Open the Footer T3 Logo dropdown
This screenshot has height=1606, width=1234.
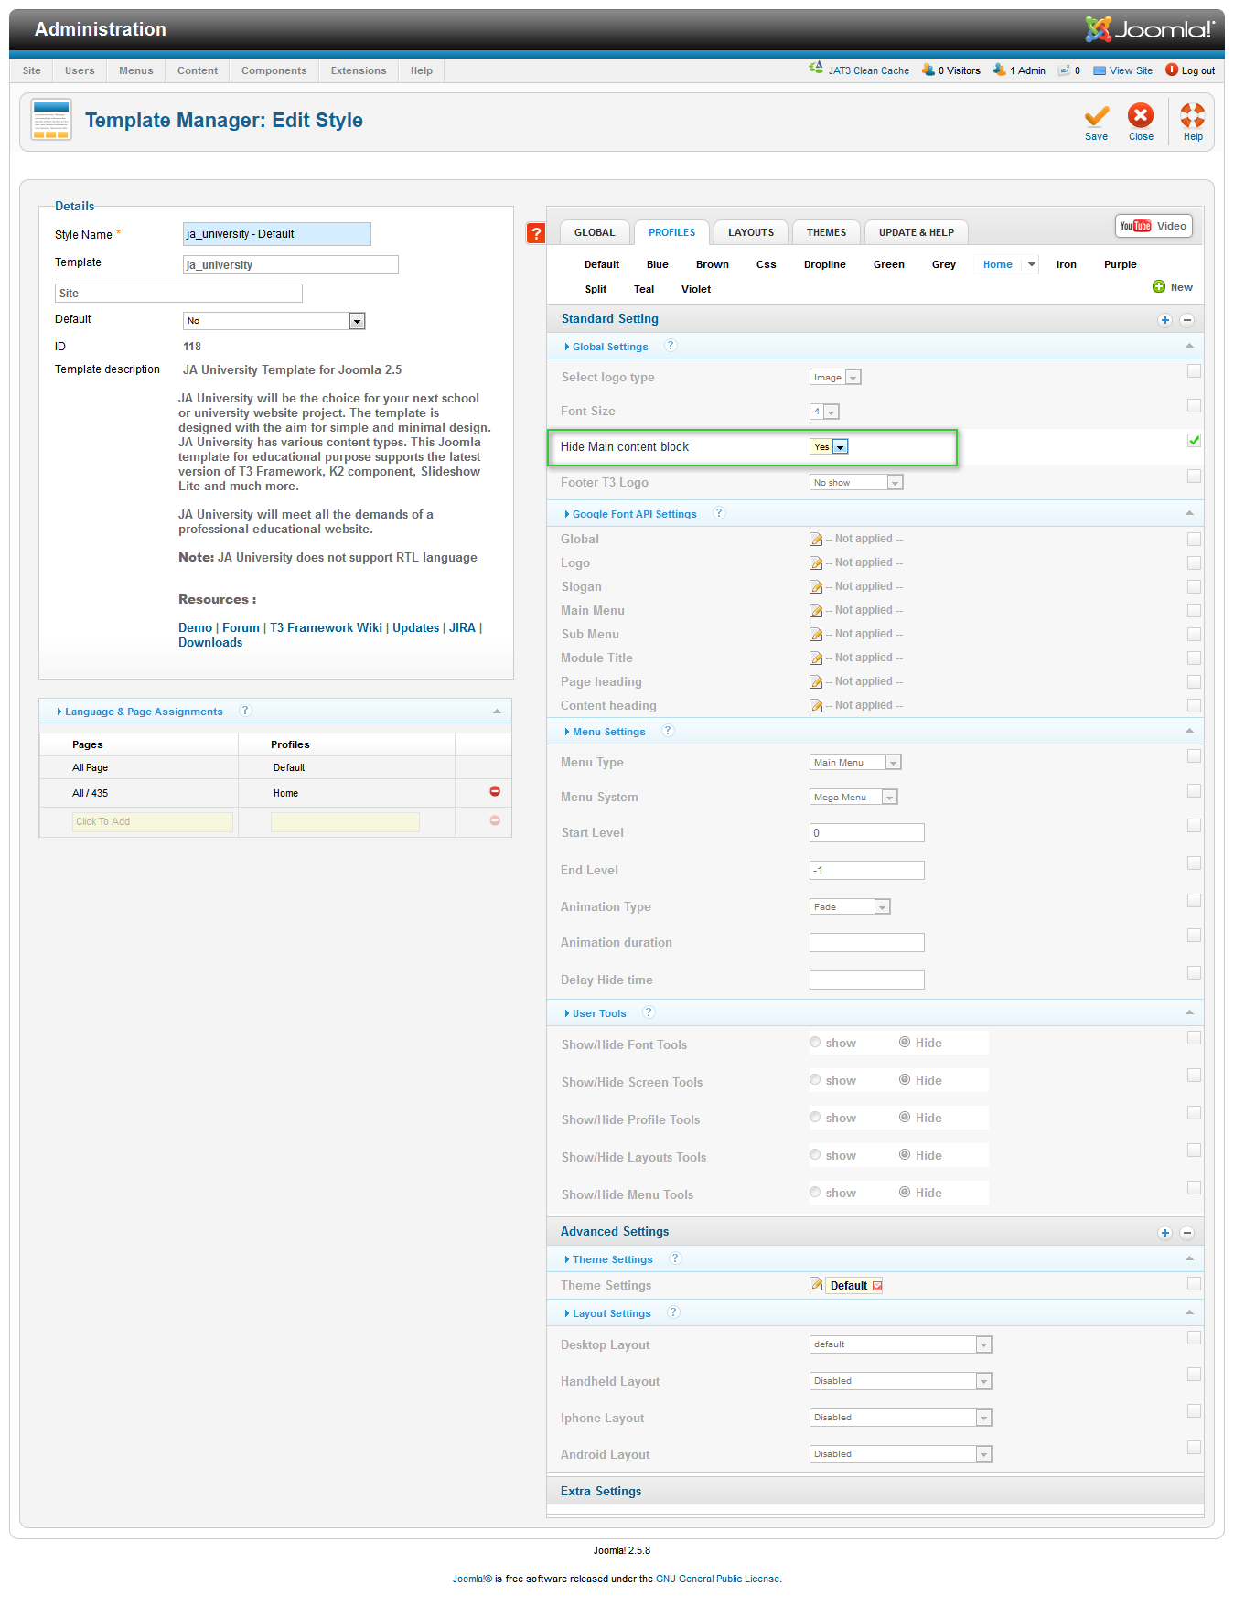[856, 482]
